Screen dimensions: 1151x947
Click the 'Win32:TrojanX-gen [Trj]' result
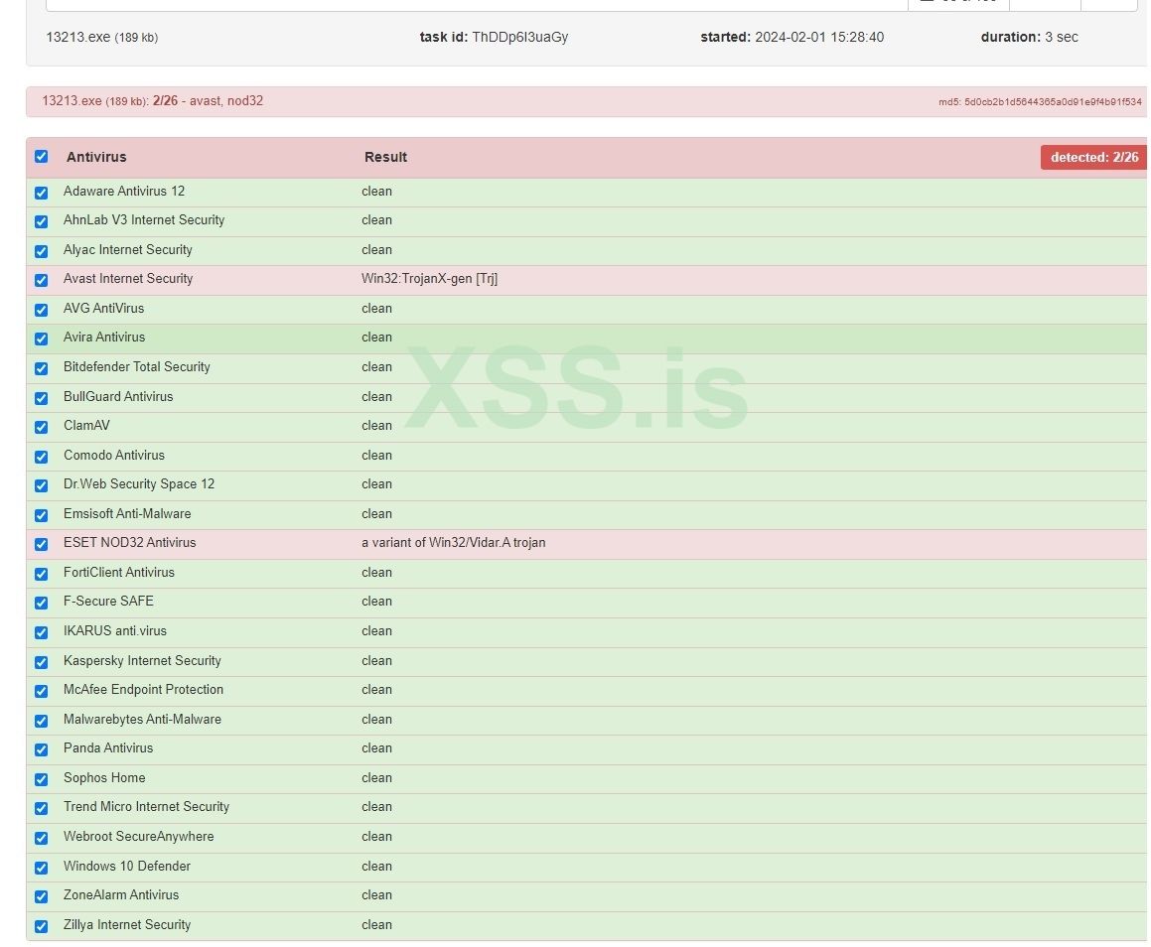pos(429,279)
